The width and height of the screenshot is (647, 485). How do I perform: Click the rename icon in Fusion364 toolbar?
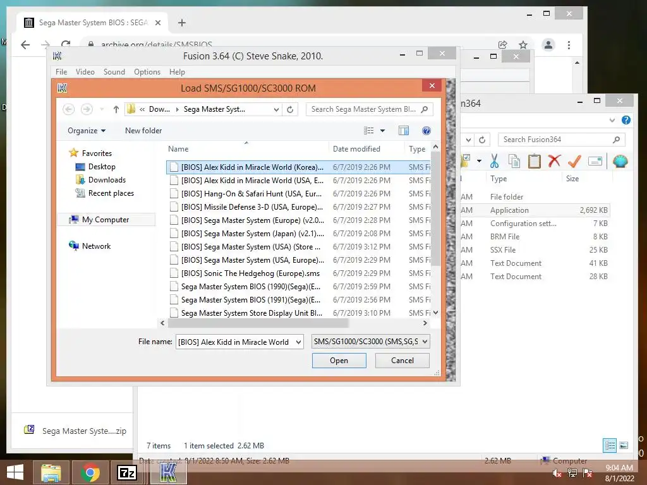595,161
